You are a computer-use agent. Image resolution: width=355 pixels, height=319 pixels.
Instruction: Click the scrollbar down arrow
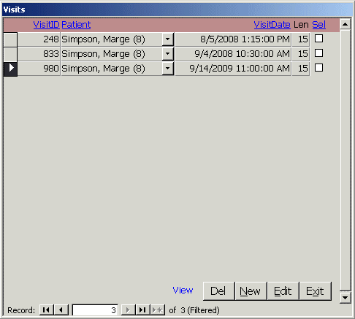[346, 297]
